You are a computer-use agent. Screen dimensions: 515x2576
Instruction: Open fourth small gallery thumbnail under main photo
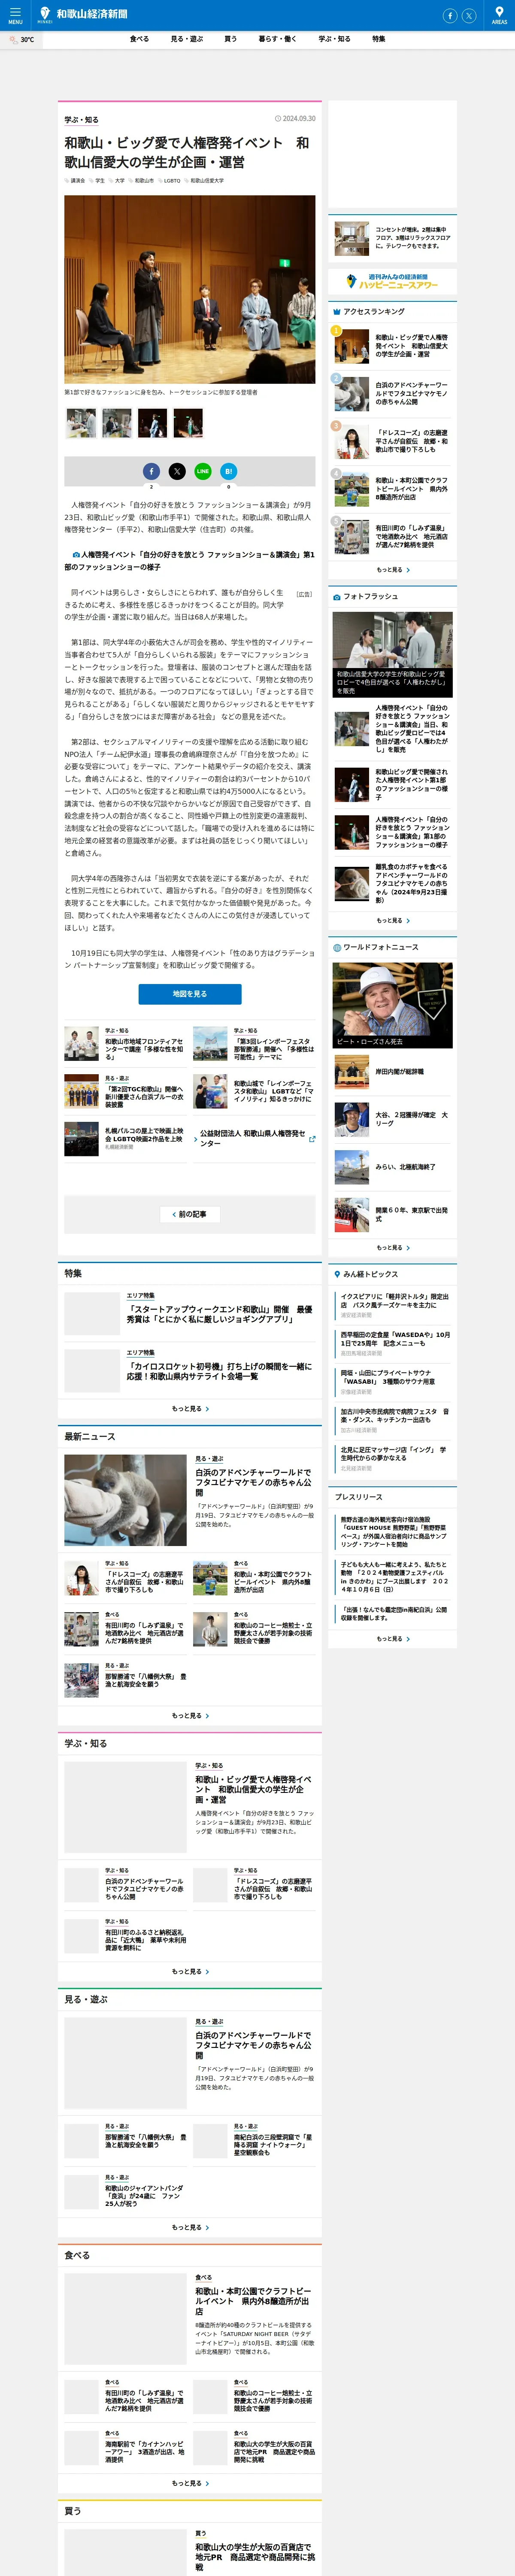[187, 423]
